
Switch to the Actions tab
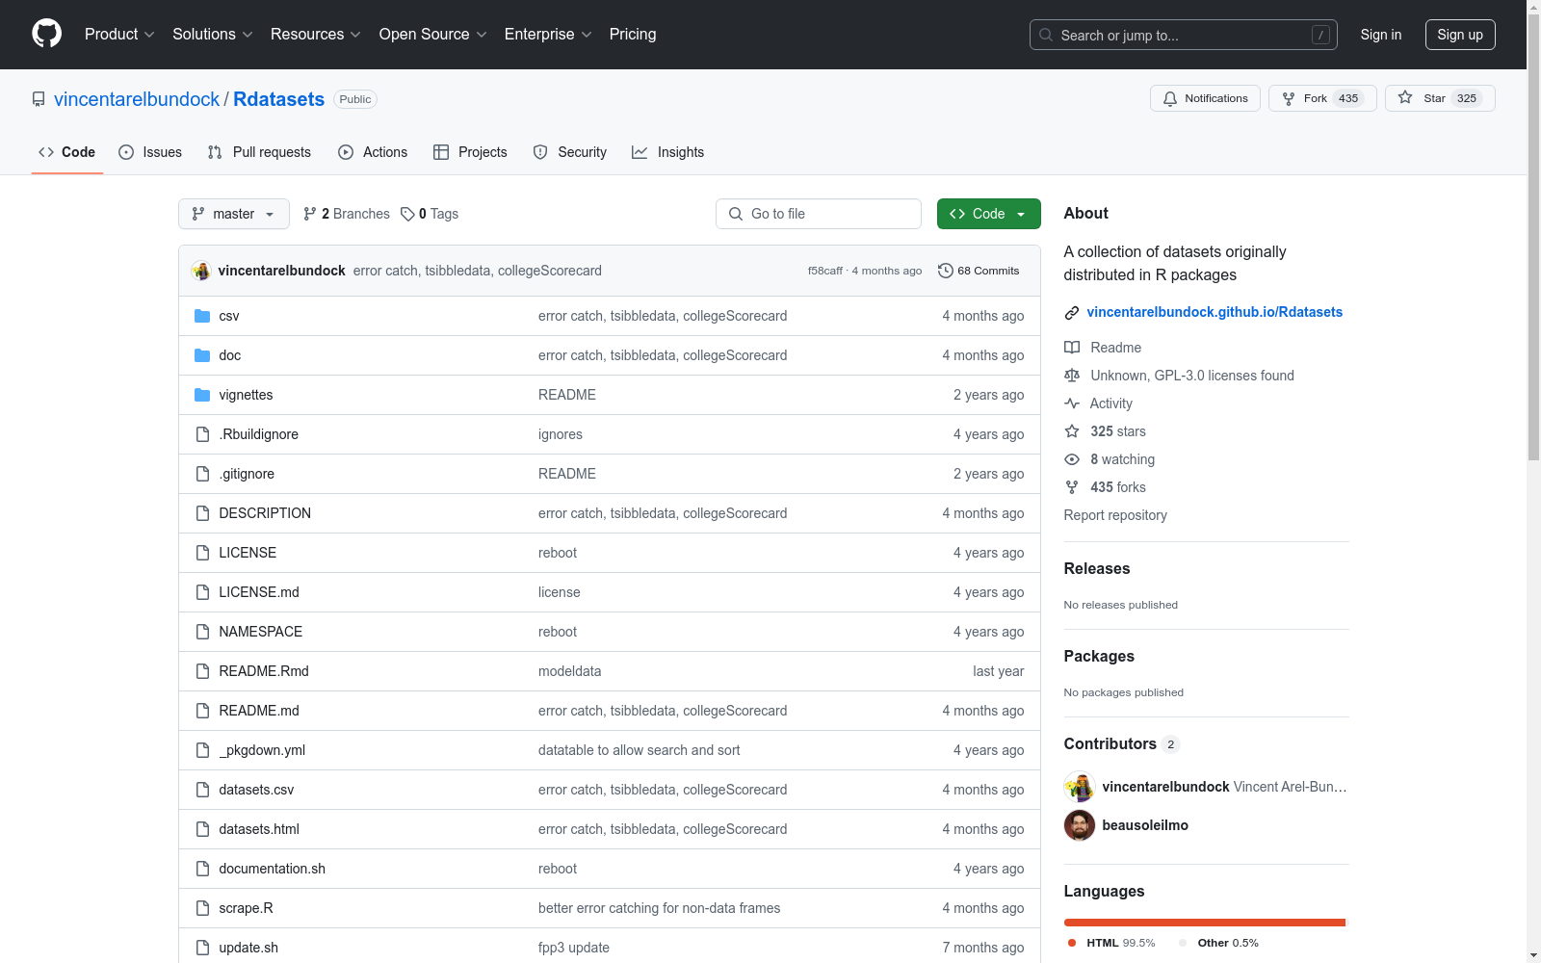[373, 152]
